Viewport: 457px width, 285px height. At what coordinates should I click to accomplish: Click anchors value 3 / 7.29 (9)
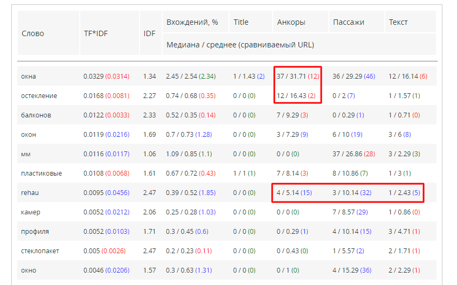[292, 135]
